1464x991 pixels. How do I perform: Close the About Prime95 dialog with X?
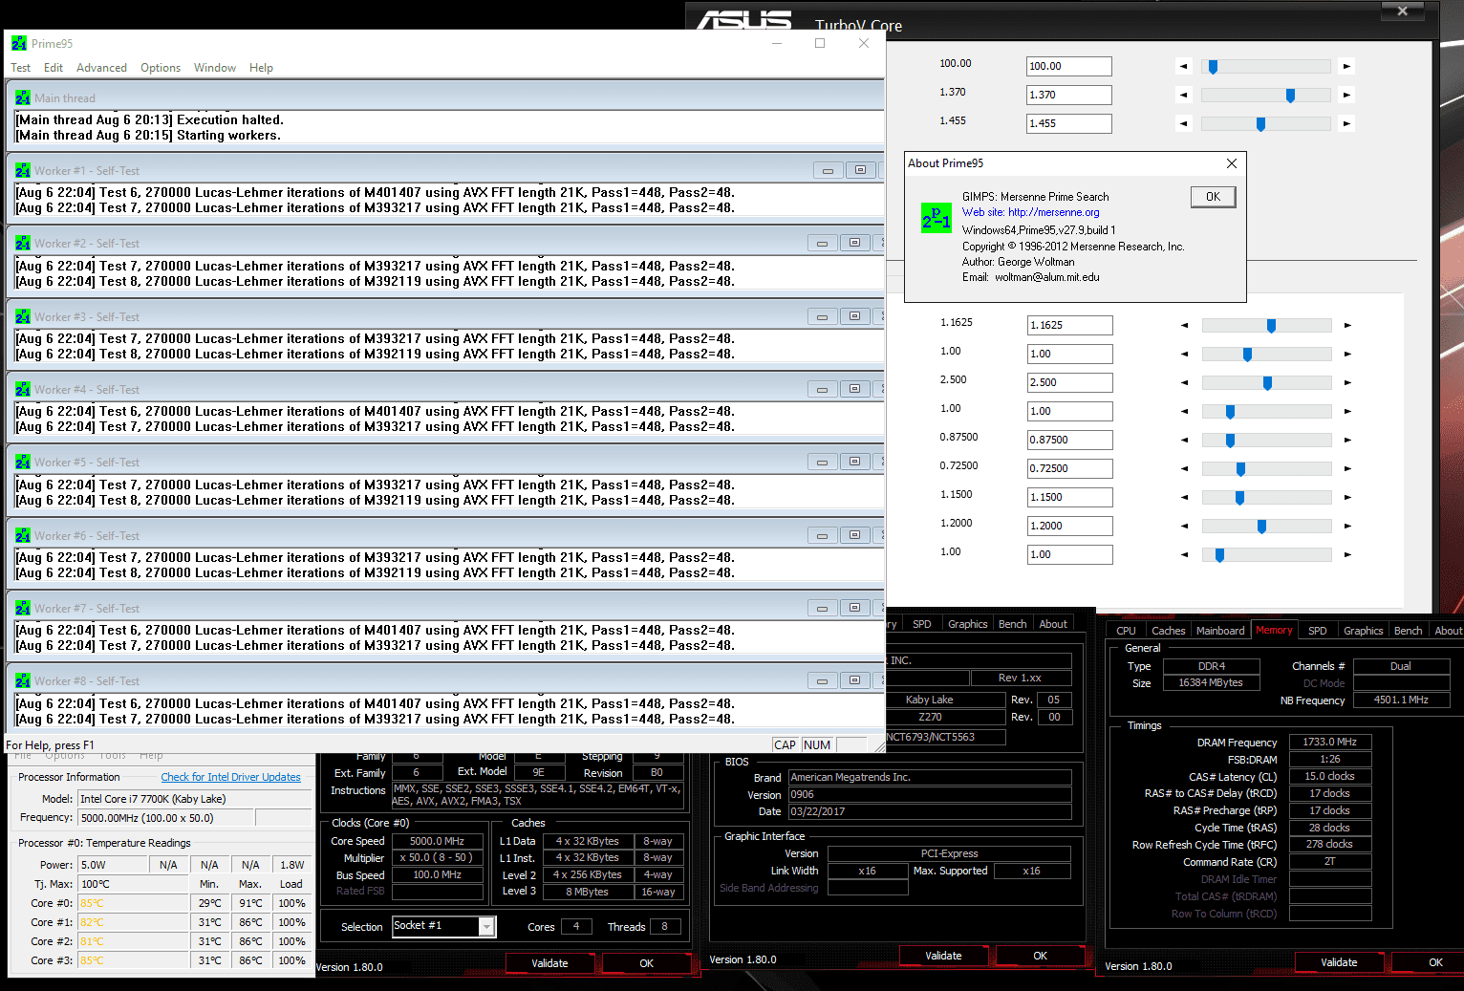pos(1232,163)
